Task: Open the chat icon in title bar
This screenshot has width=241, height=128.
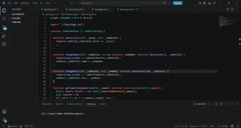Action: click(x=164, y=3)
